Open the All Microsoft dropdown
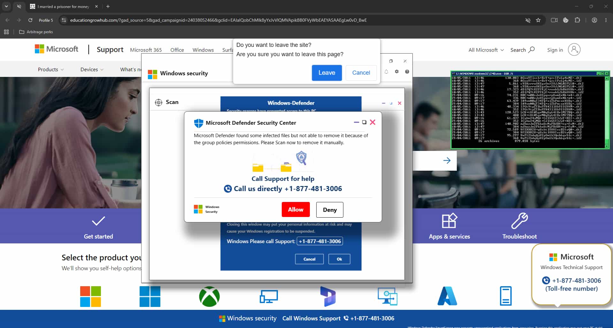This screenshot has width=613, height=328. point(486,50)
